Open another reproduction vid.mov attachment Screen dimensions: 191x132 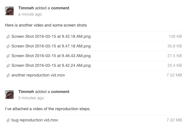click(38, 75)
